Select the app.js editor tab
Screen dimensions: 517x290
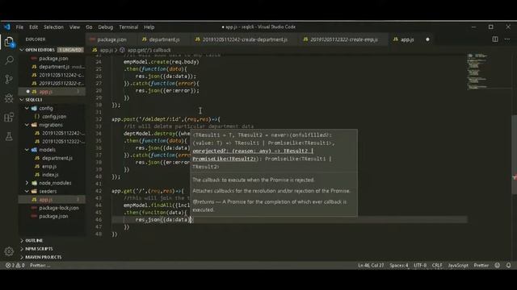click(x=407, y=39)
